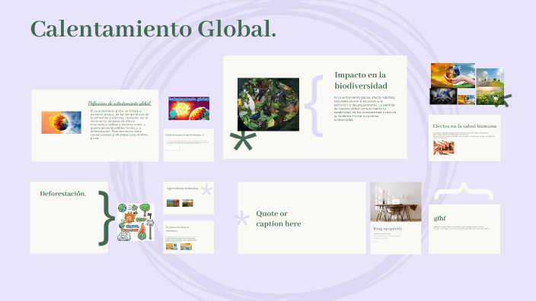Click the colorful sun and Earth cartoon image

pos(189,108)
